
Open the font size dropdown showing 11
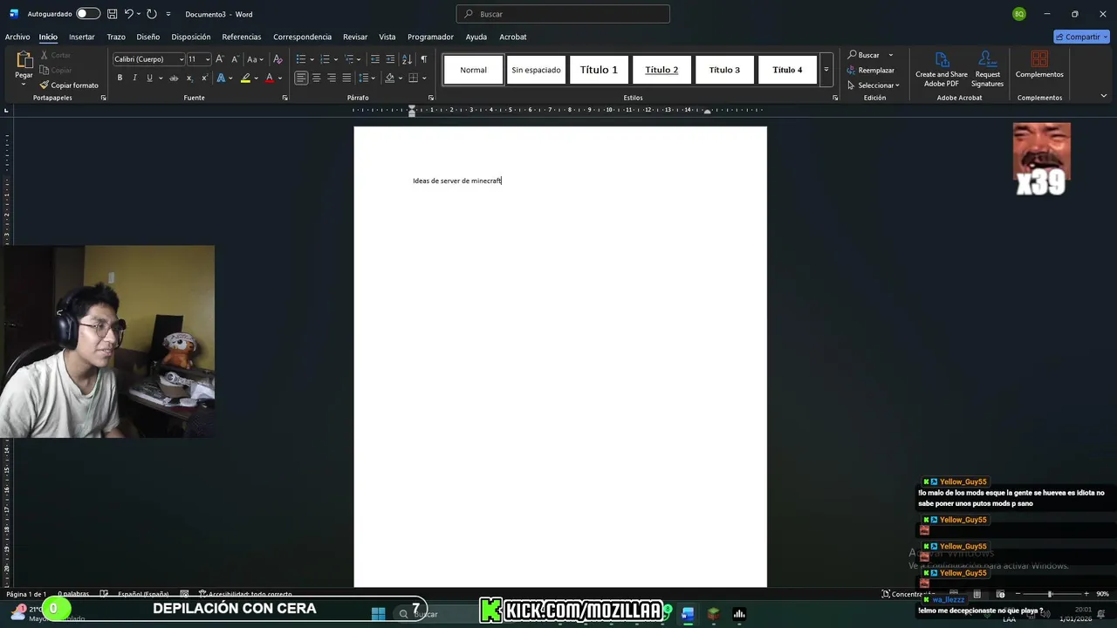pyautogui.click(x=208, y=59)
